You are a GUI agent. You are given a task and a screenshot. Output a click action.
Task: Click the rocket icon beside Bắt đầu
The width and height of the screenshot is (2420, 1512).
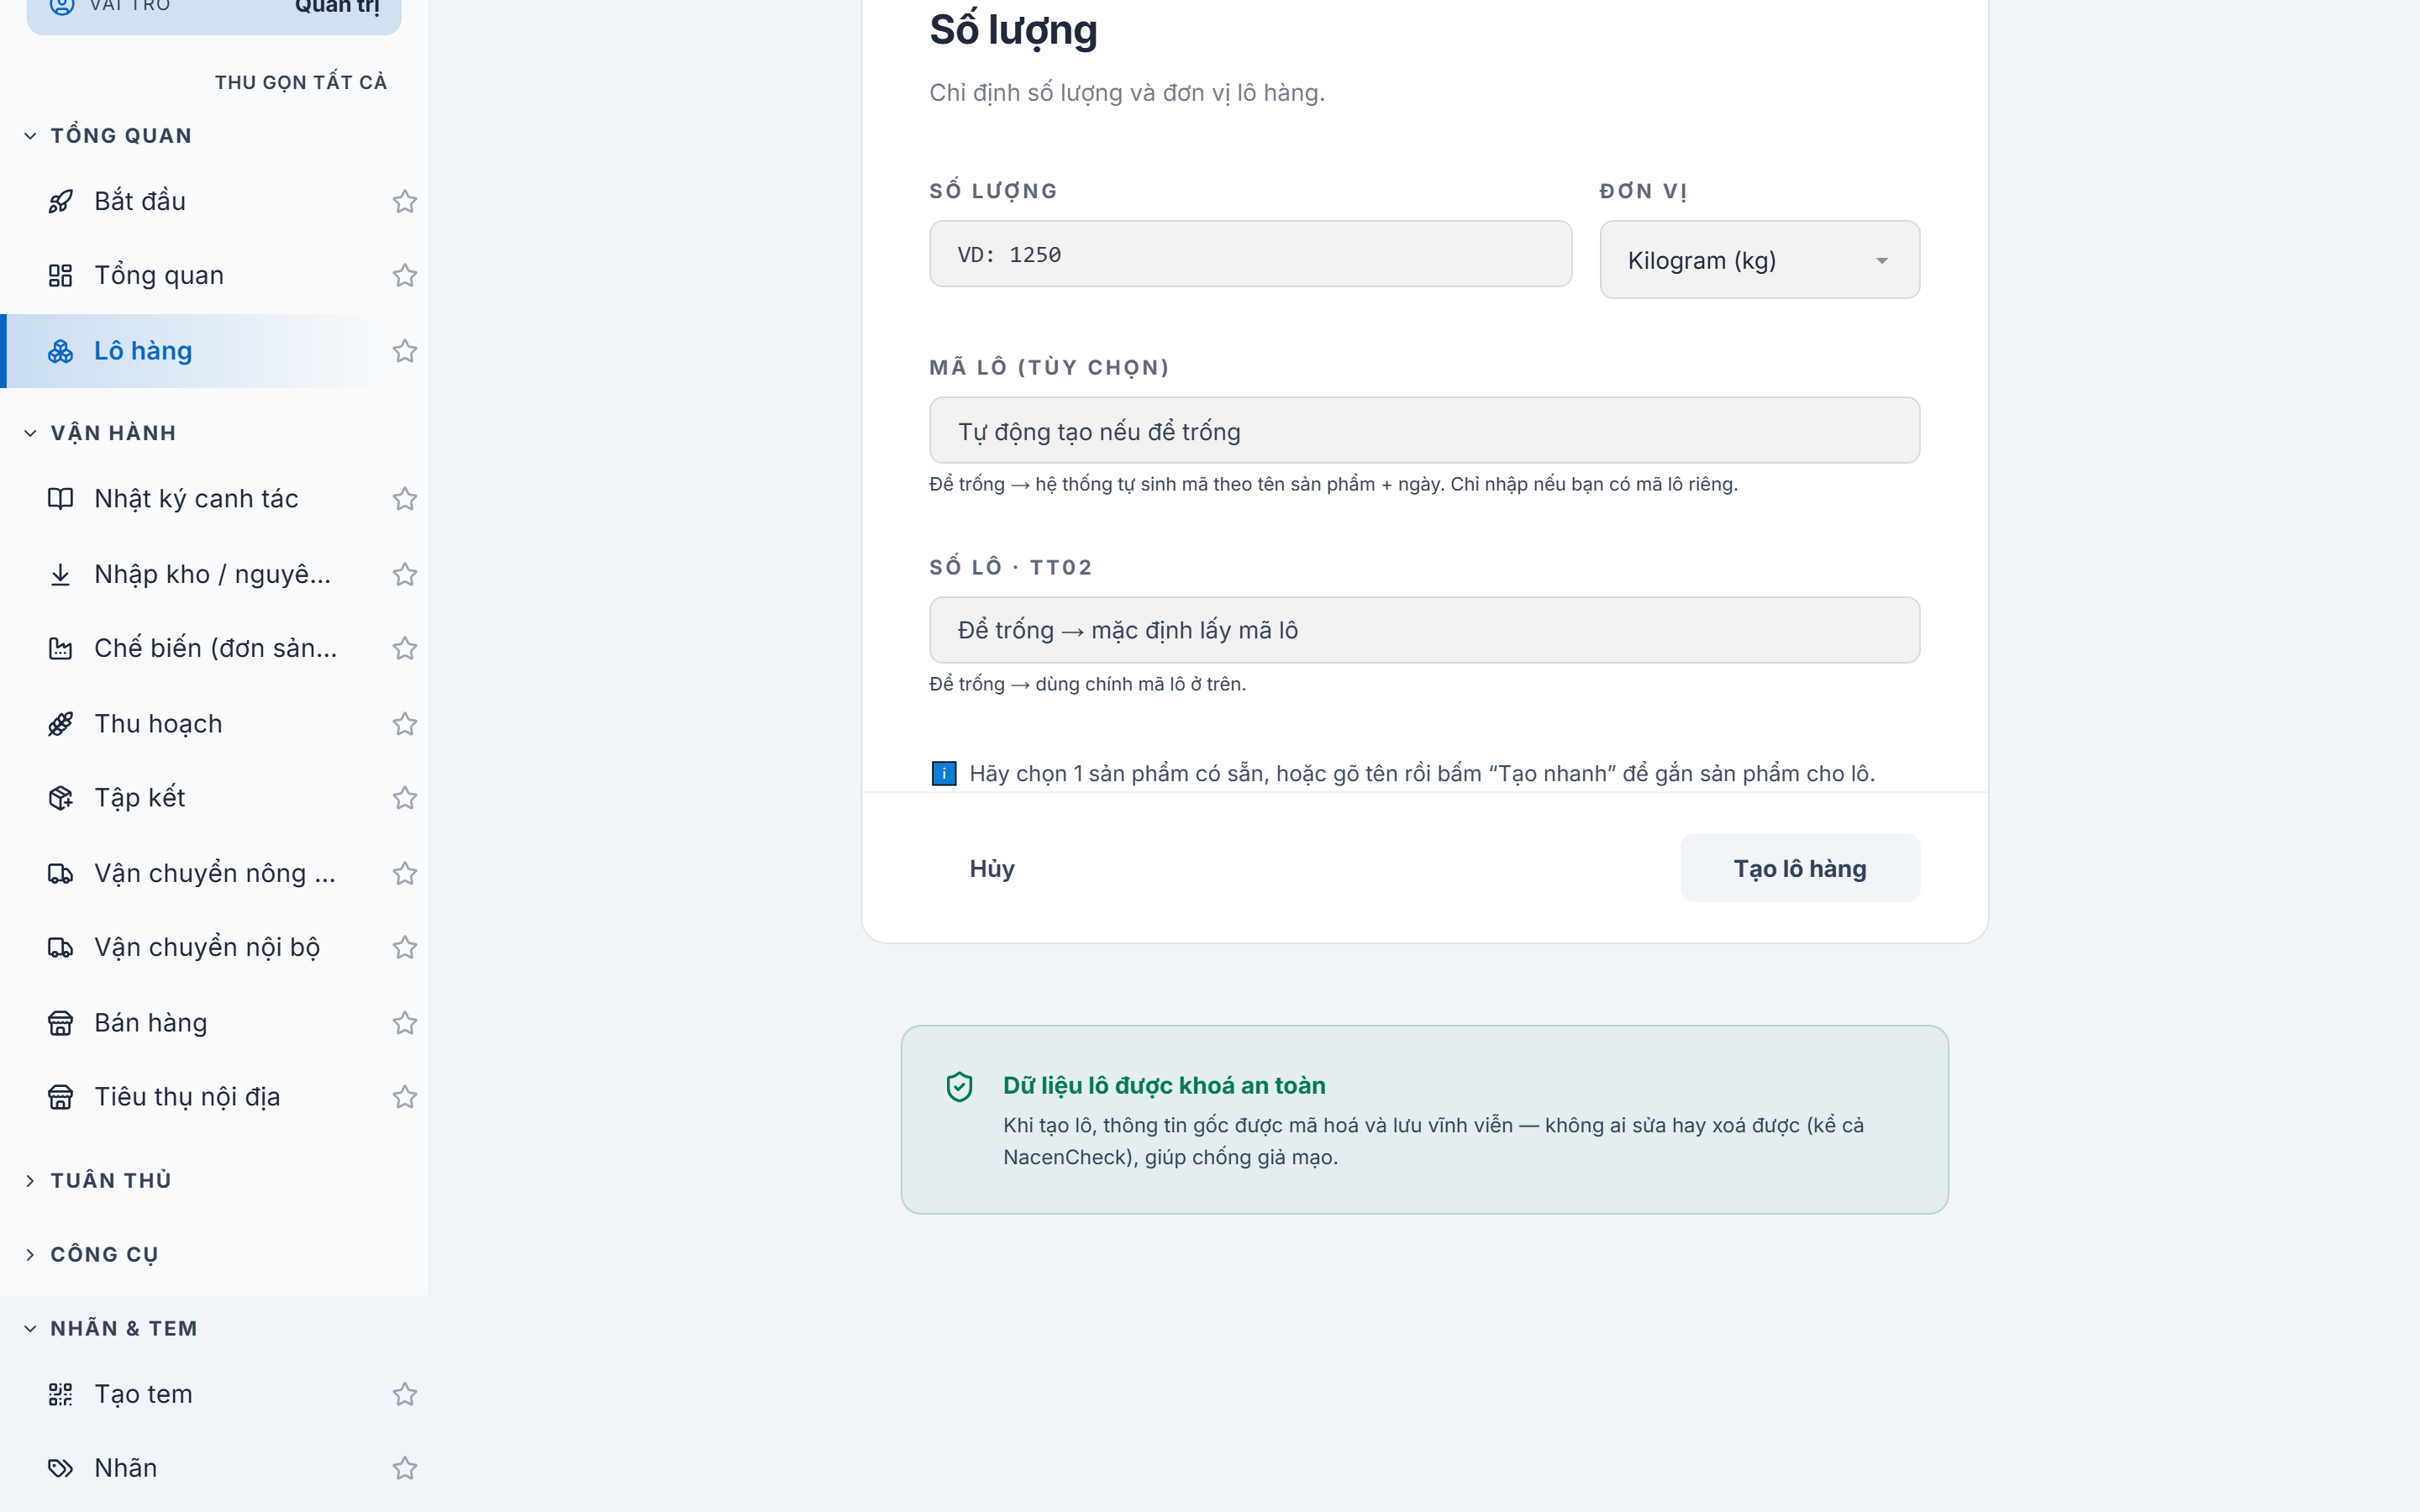point(61,201)
